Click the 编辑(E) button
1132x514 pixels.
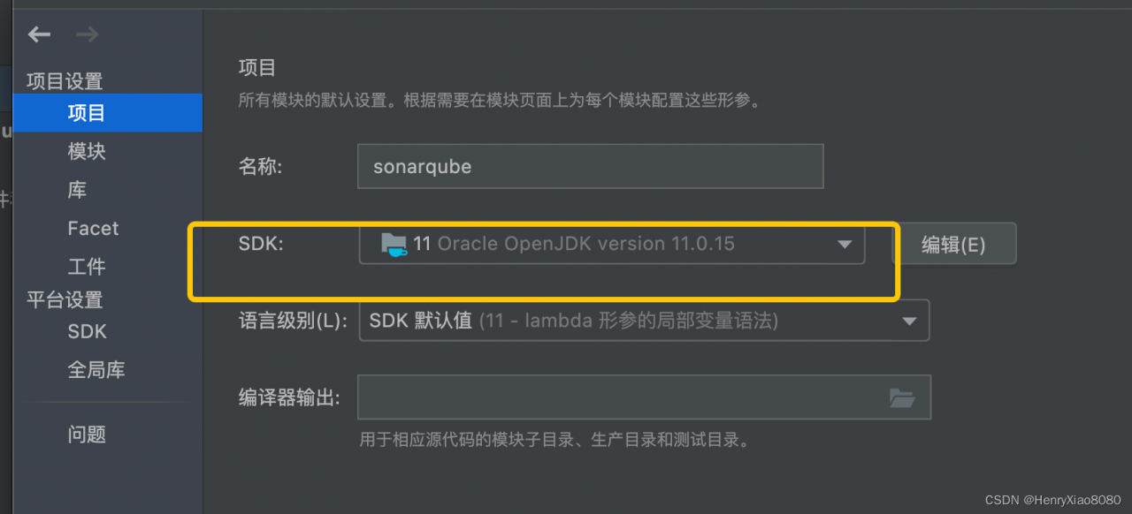click(953, 245)
